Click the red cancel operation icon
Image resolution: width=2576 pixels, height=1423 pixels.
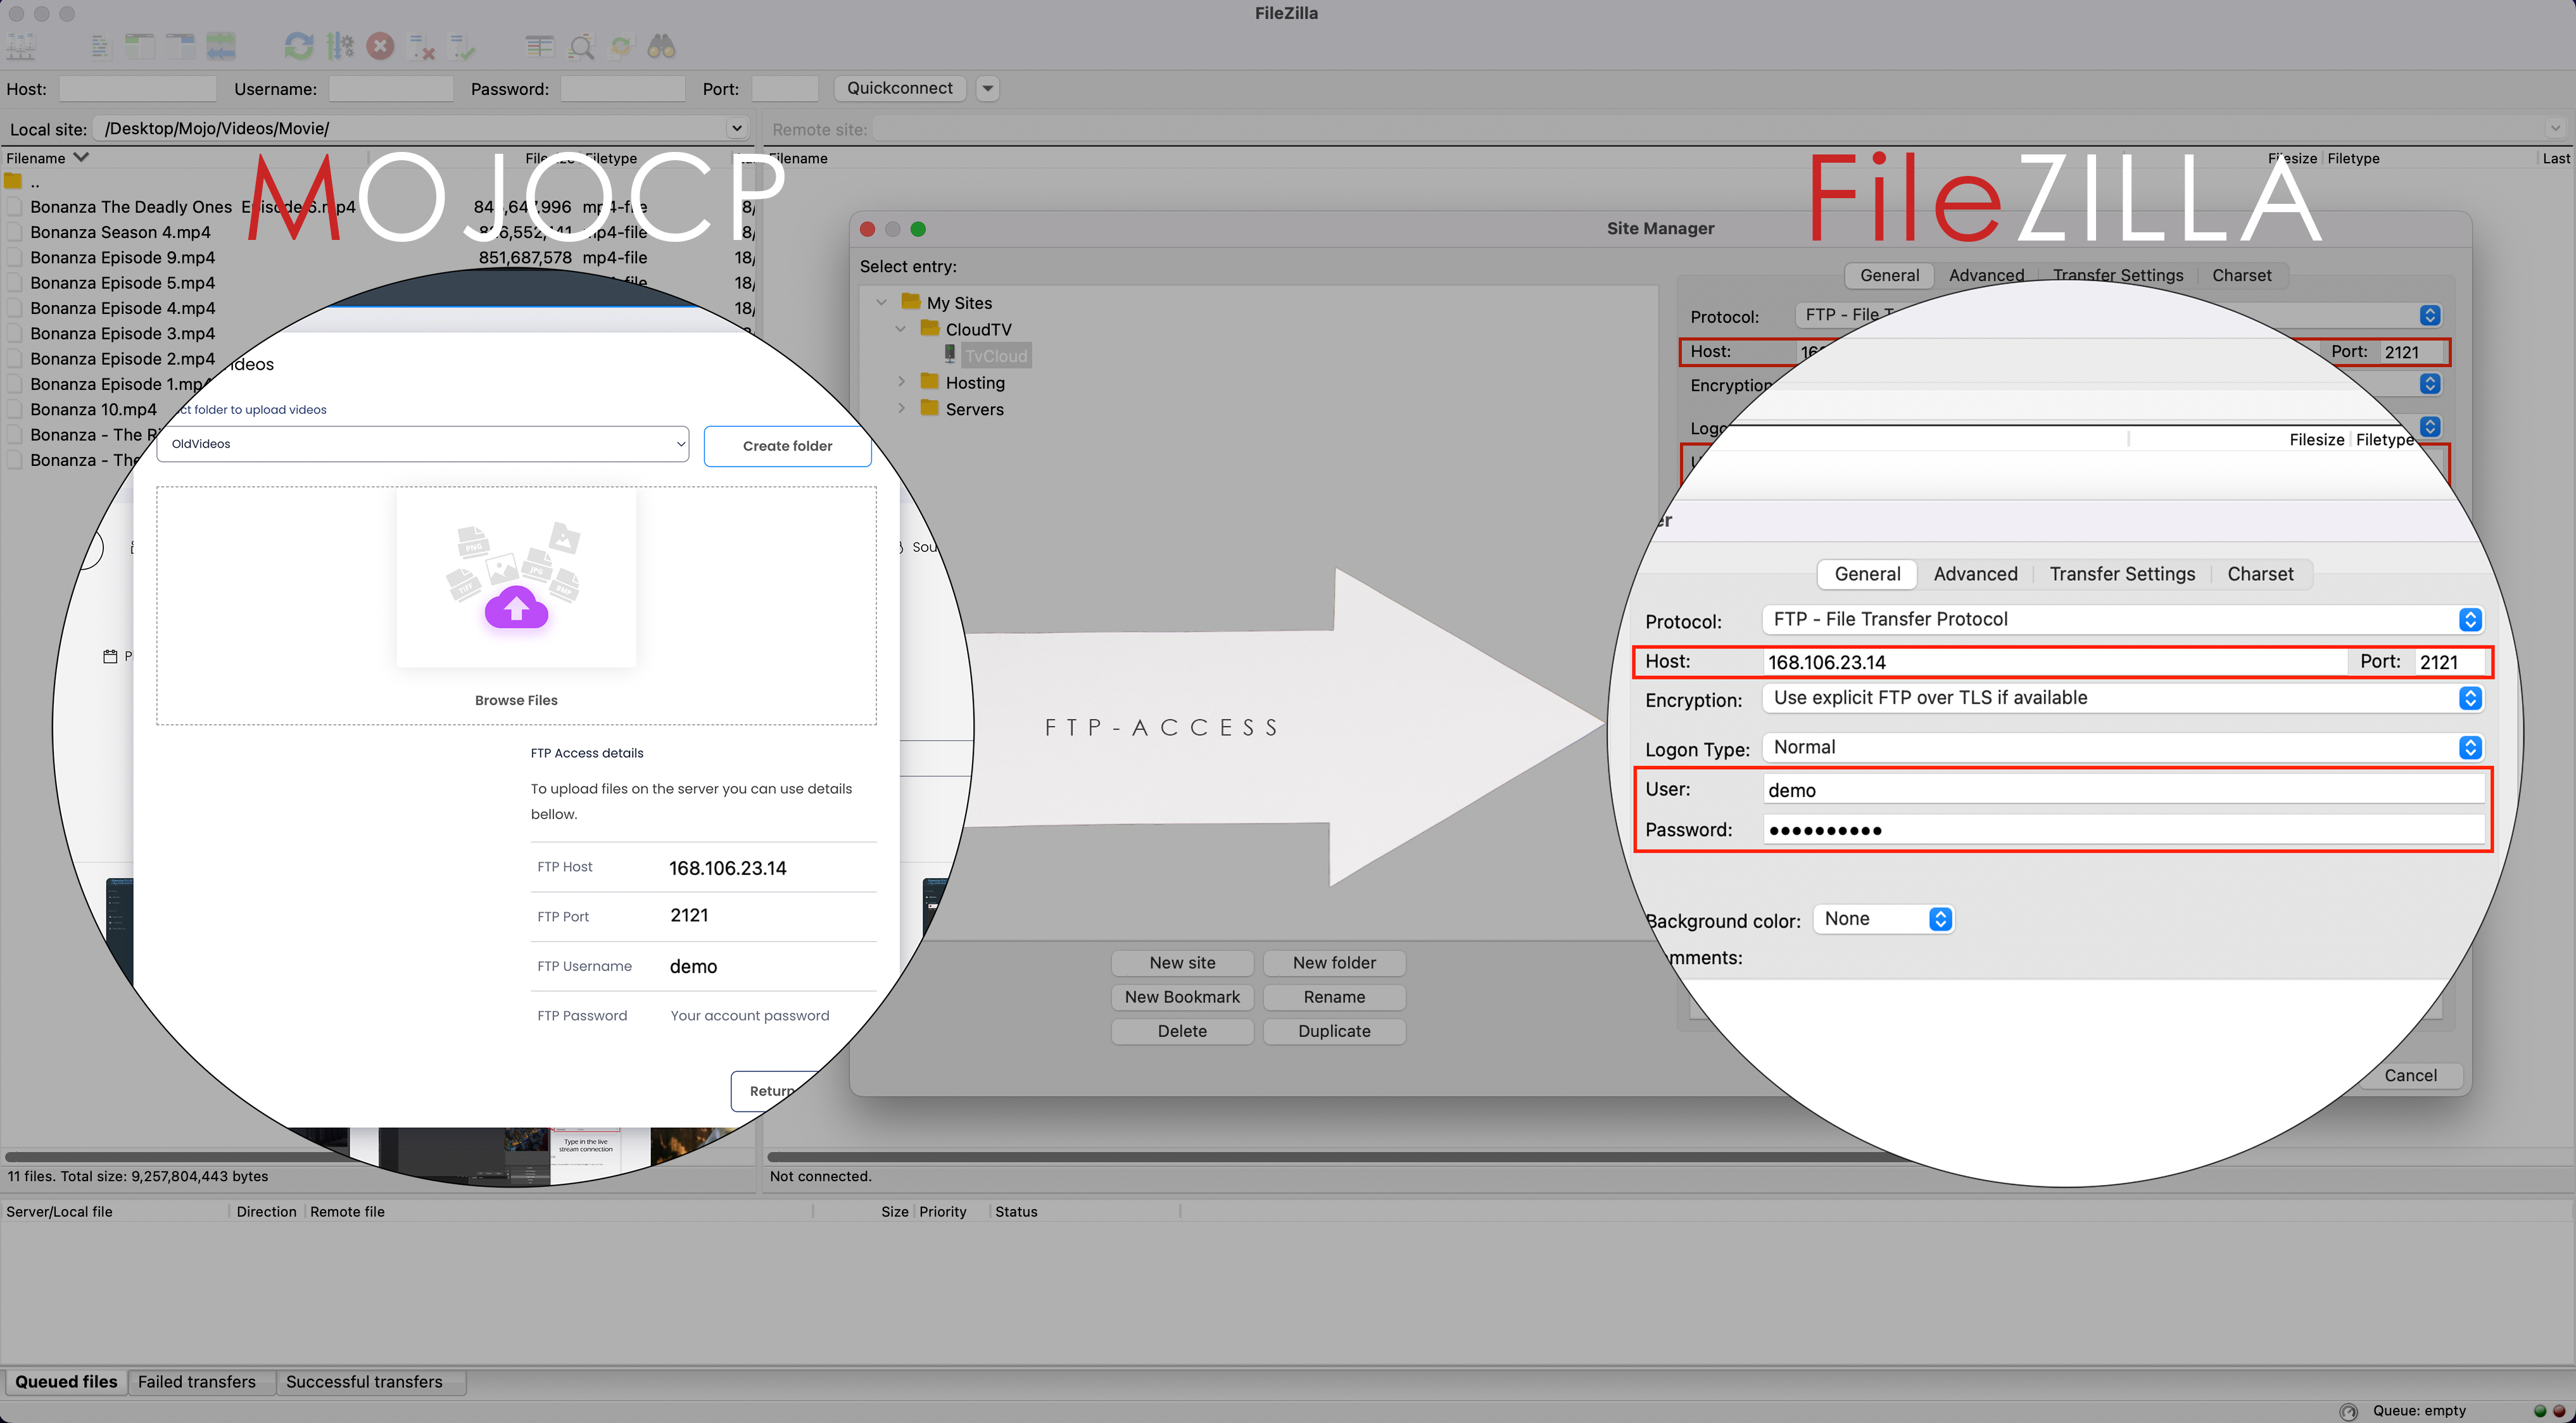380,46
